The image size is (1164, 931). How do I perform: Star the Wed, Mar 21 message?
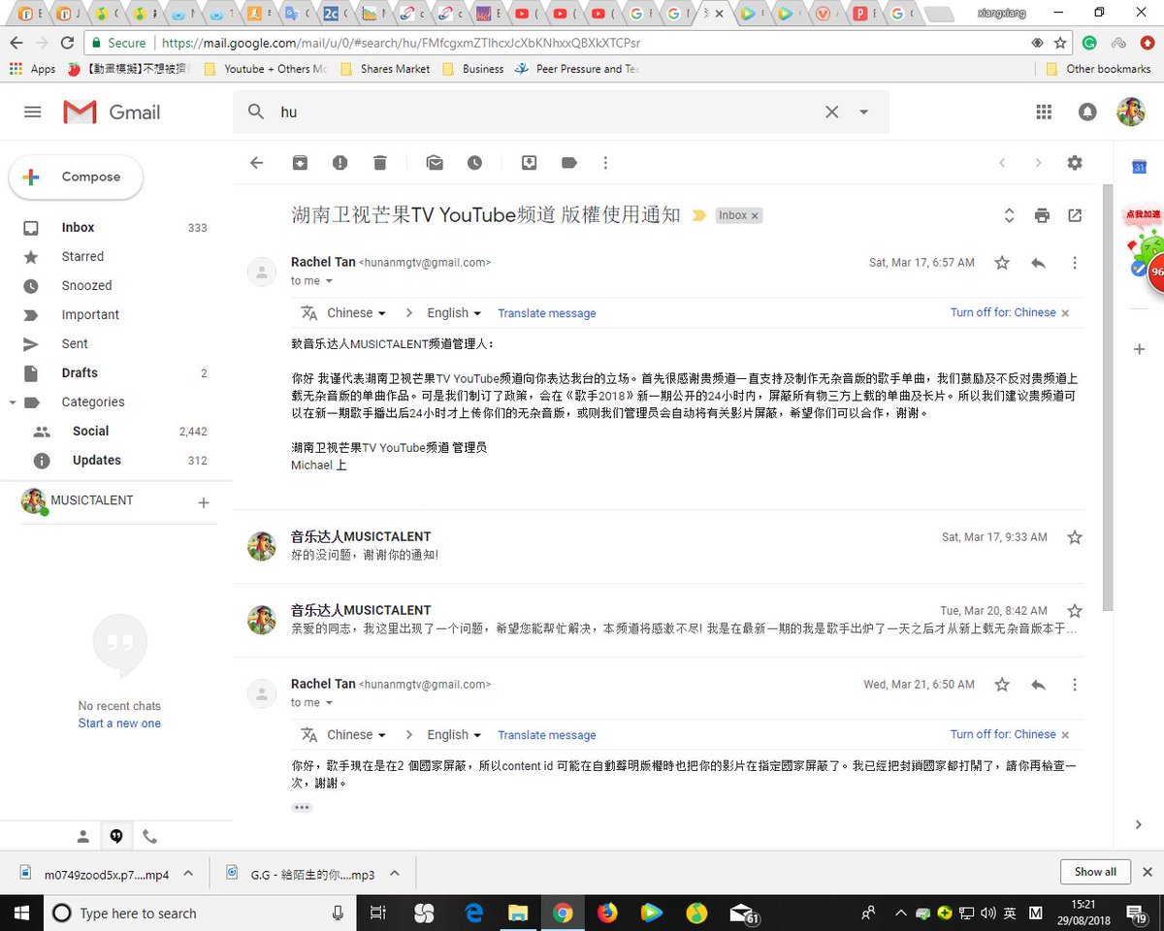(x=1002, y=685)
